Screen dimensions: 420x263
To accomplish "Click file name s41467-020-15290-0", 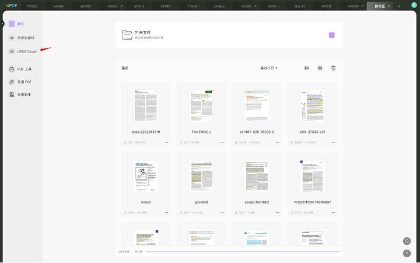I will [257, 132].
